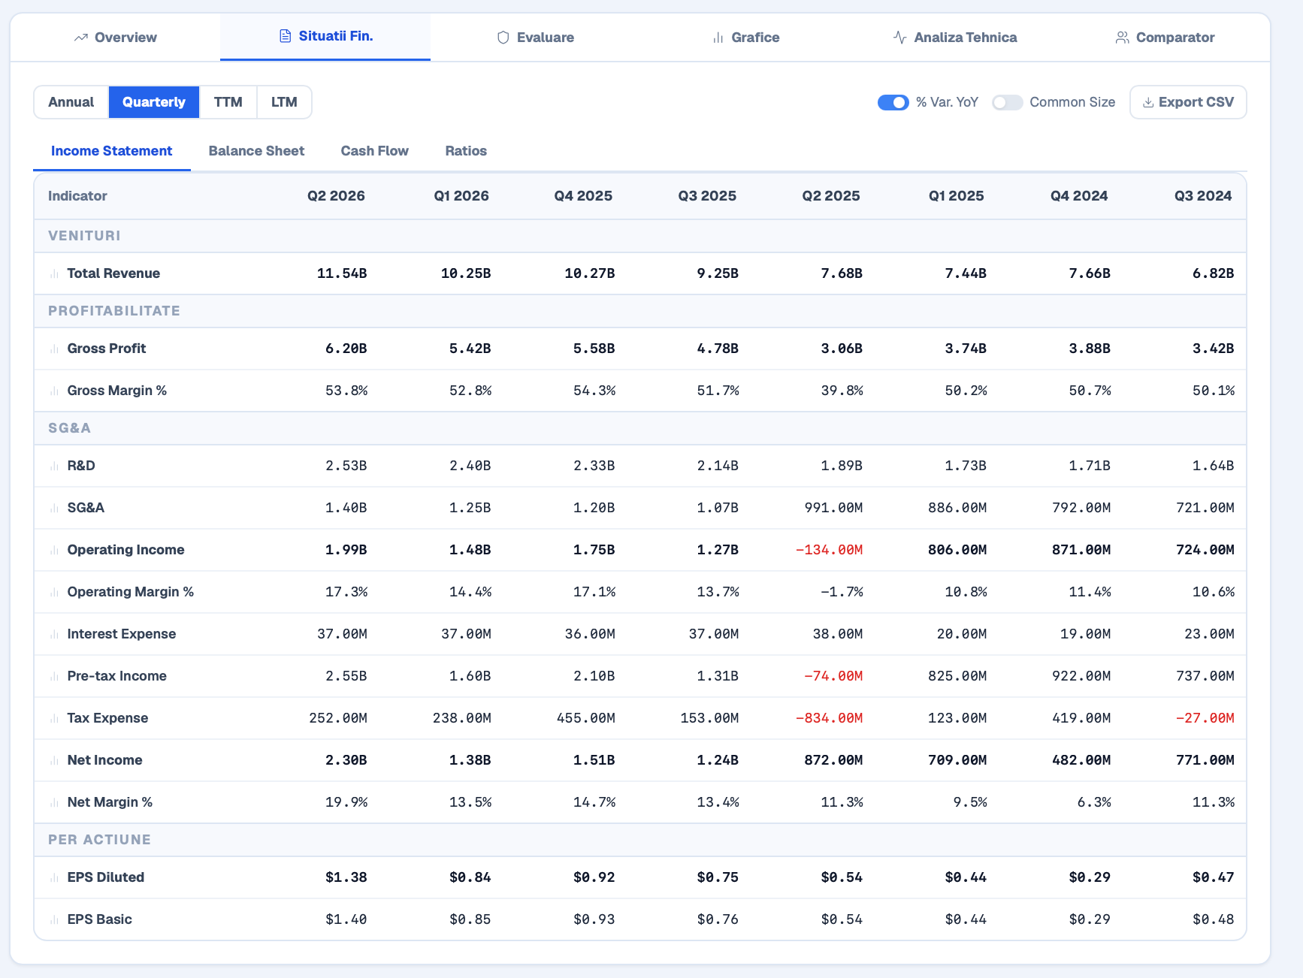Enable the Common Size toggle
The width and height of the screenshot is (1303, 978).
(1007, 102)
